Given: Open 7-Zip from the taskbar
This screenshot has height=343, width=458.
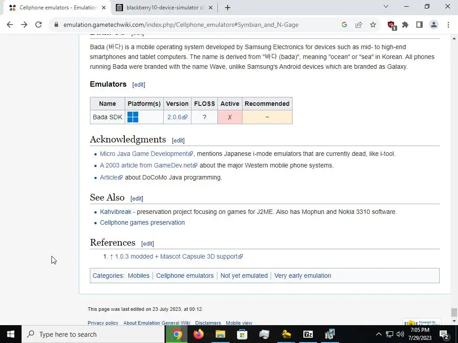Looking at the screenshot, I should 308,334.
